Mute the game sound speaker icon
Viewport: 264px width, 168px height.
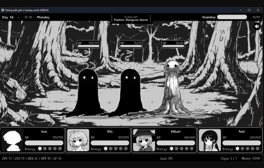coord(257,26)
